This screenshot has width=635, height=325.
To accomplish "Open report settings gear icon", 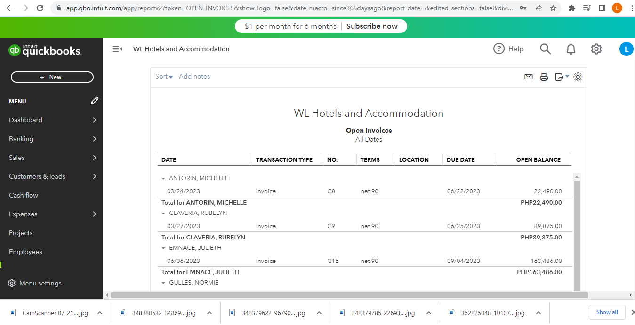I will click(578, 77).
